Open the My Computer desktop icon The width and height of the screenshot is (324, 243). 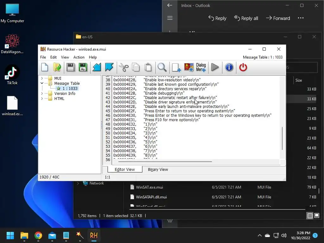click(x=12, y=13)
